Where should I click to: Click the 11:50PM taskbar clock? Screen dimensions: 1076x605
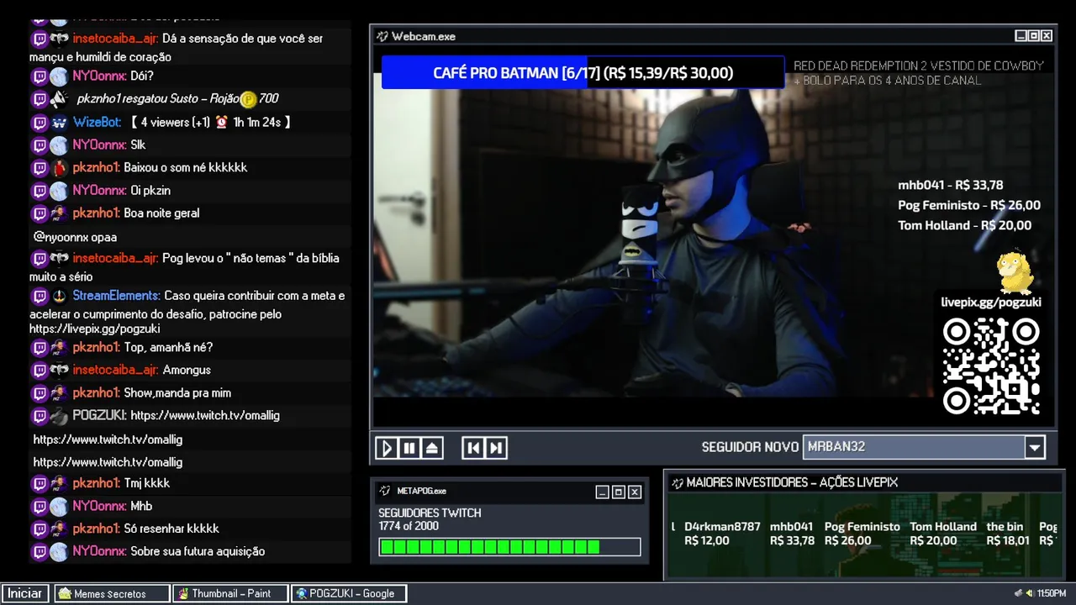(1051, 593)
